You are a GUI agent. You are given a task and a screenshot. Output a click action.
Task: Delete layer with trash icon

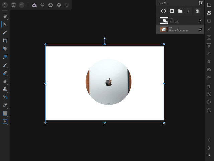(197, 11)
